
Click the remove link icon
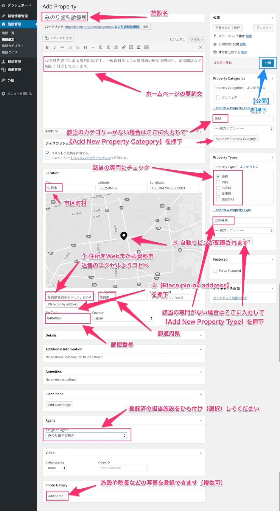click(131, 47)
